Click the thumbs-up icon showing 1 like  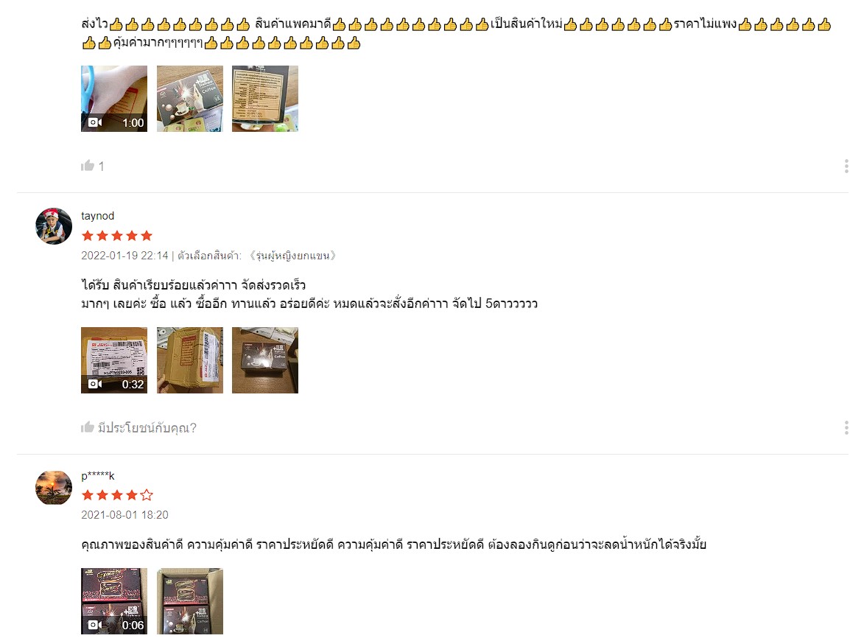pyautogui.click(x=88, y=165)
